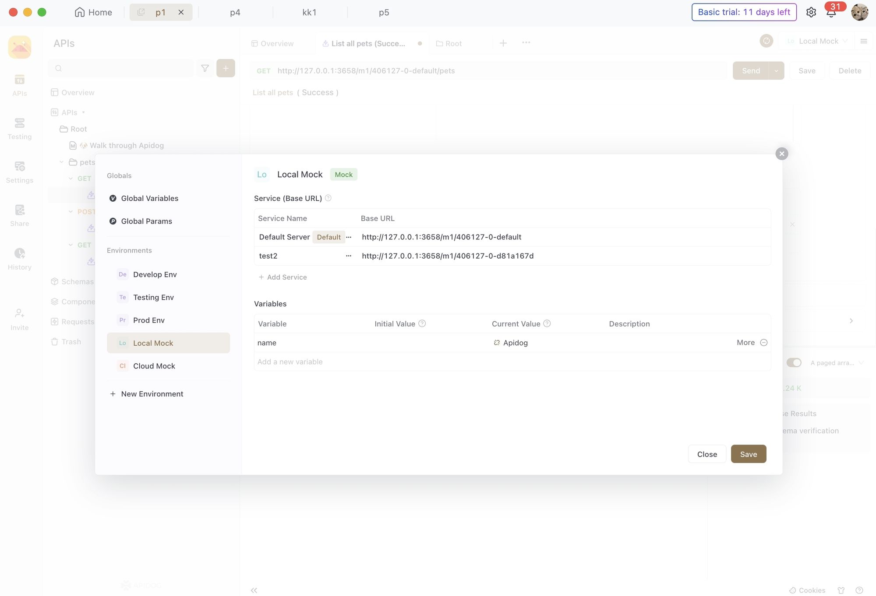
Task: Create a New Environment
Action: pyautogui.click(x=146, y=394)
